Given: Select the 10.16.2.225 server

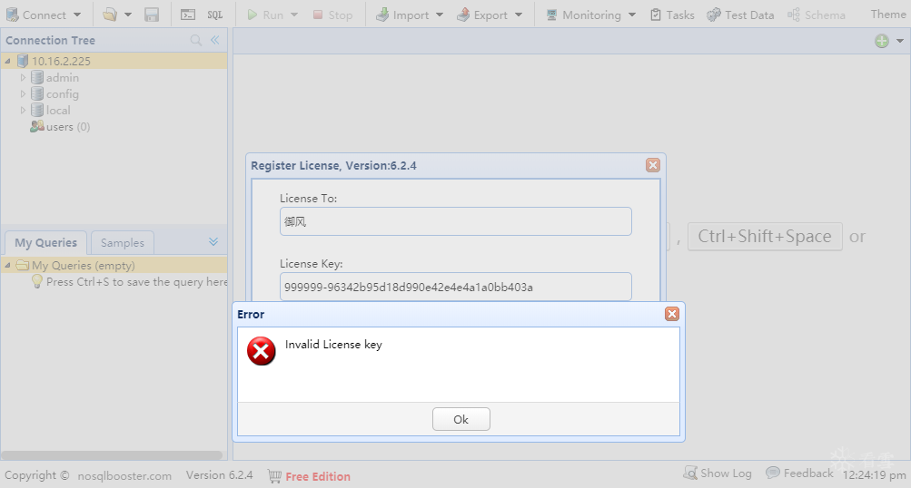Looking at the screenshot, I should tap(61, 61).
